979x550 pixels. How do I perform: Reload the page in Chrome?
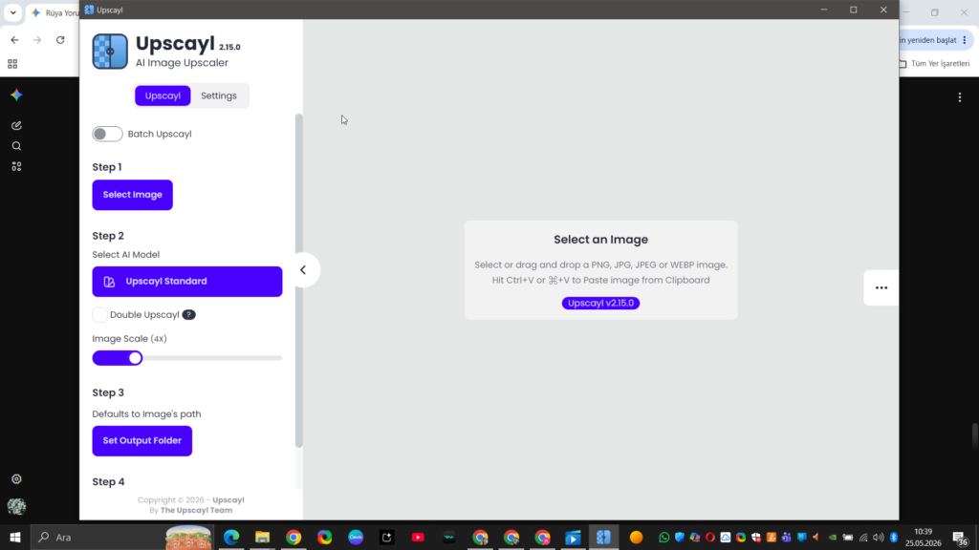click(x=60, y=40)
